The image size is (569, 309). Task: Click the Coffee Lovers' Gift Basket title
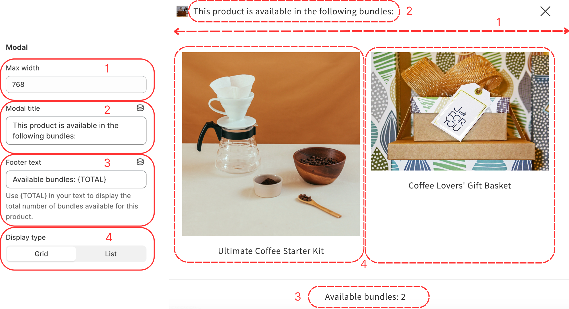460,186
